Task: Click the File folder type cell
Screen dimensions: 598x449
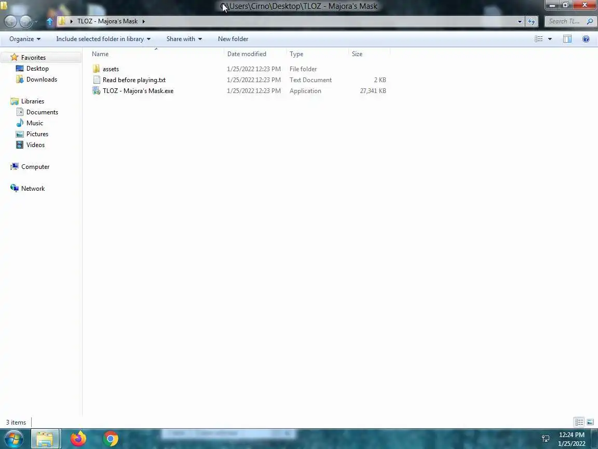Action: coord(303,69)
